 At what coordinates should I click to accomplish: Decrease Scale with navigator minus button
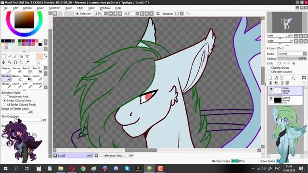[x=296, y=36]
